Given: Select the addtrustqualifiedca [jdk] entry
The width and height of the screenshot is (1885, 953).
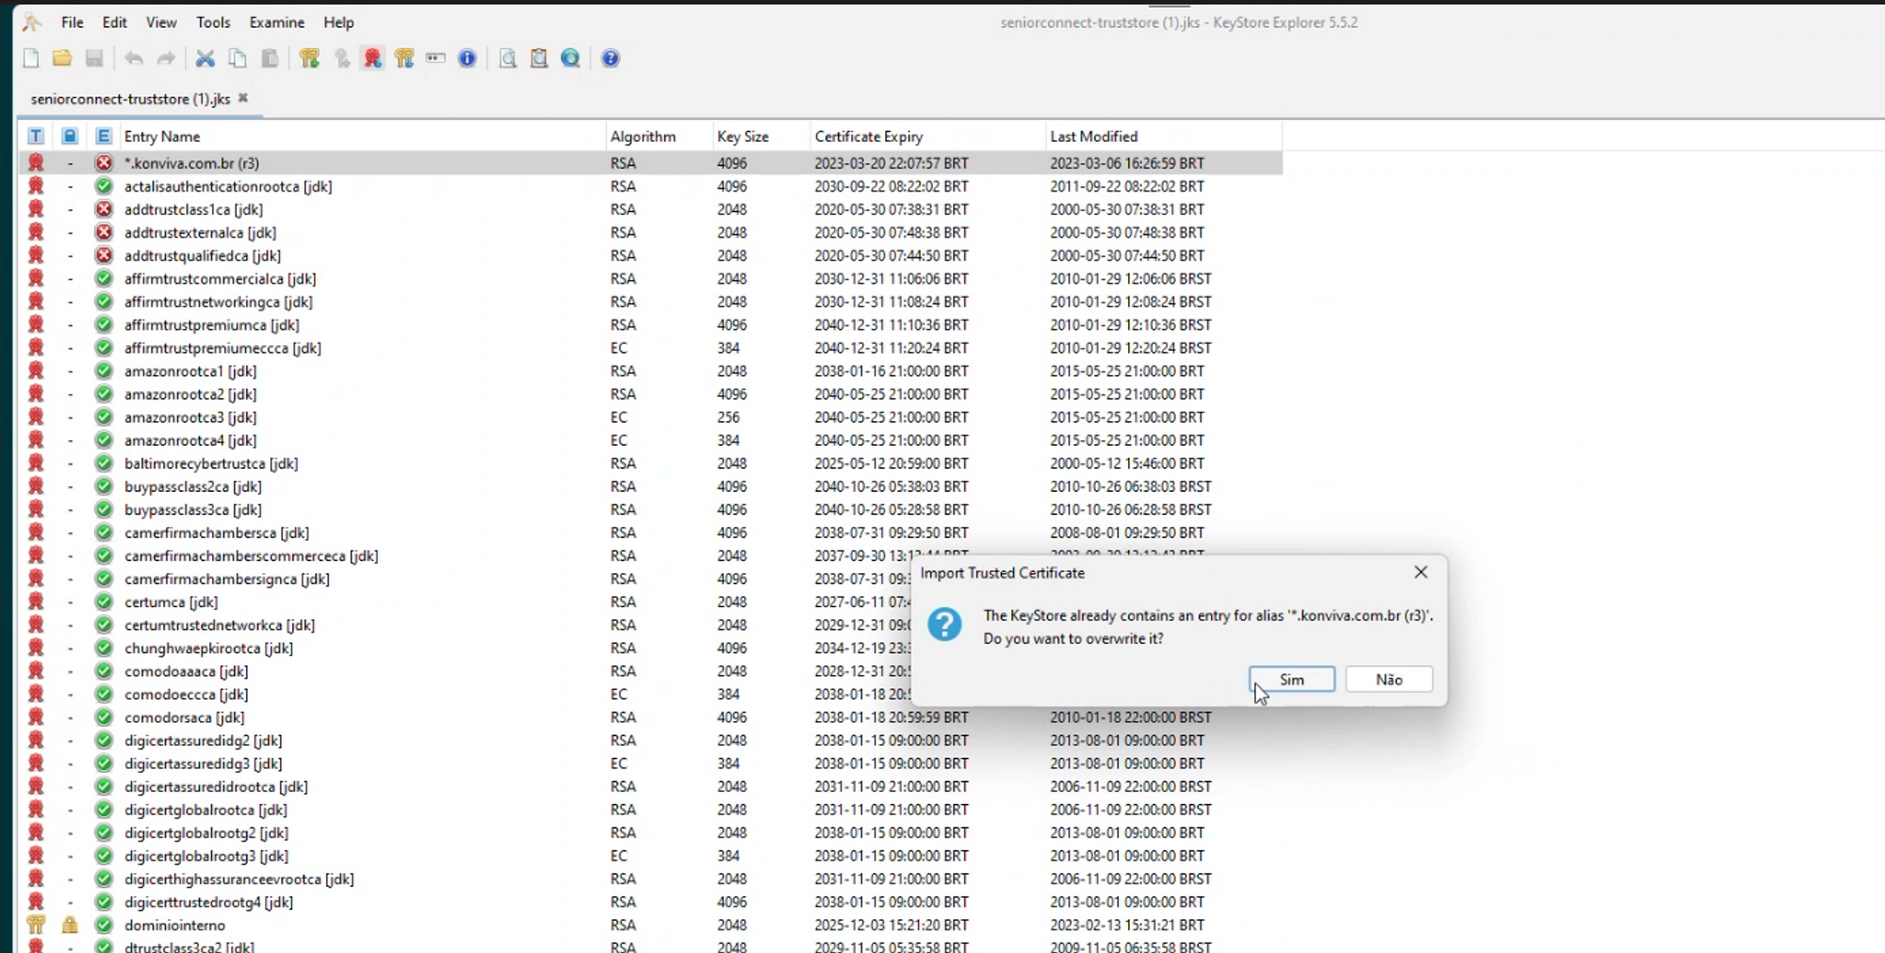Looking at the screenshot, I should 203,255.
